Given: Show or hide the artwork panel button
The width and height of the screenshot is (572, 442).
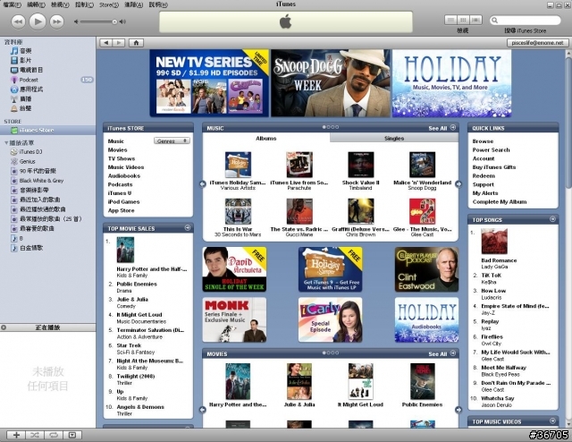Looking at the screenshot, I should click(x=72, y=435).
